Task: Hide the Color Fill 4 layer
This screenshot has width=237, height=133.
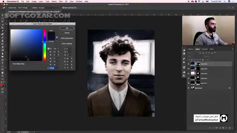Action: tap(189, 69)
